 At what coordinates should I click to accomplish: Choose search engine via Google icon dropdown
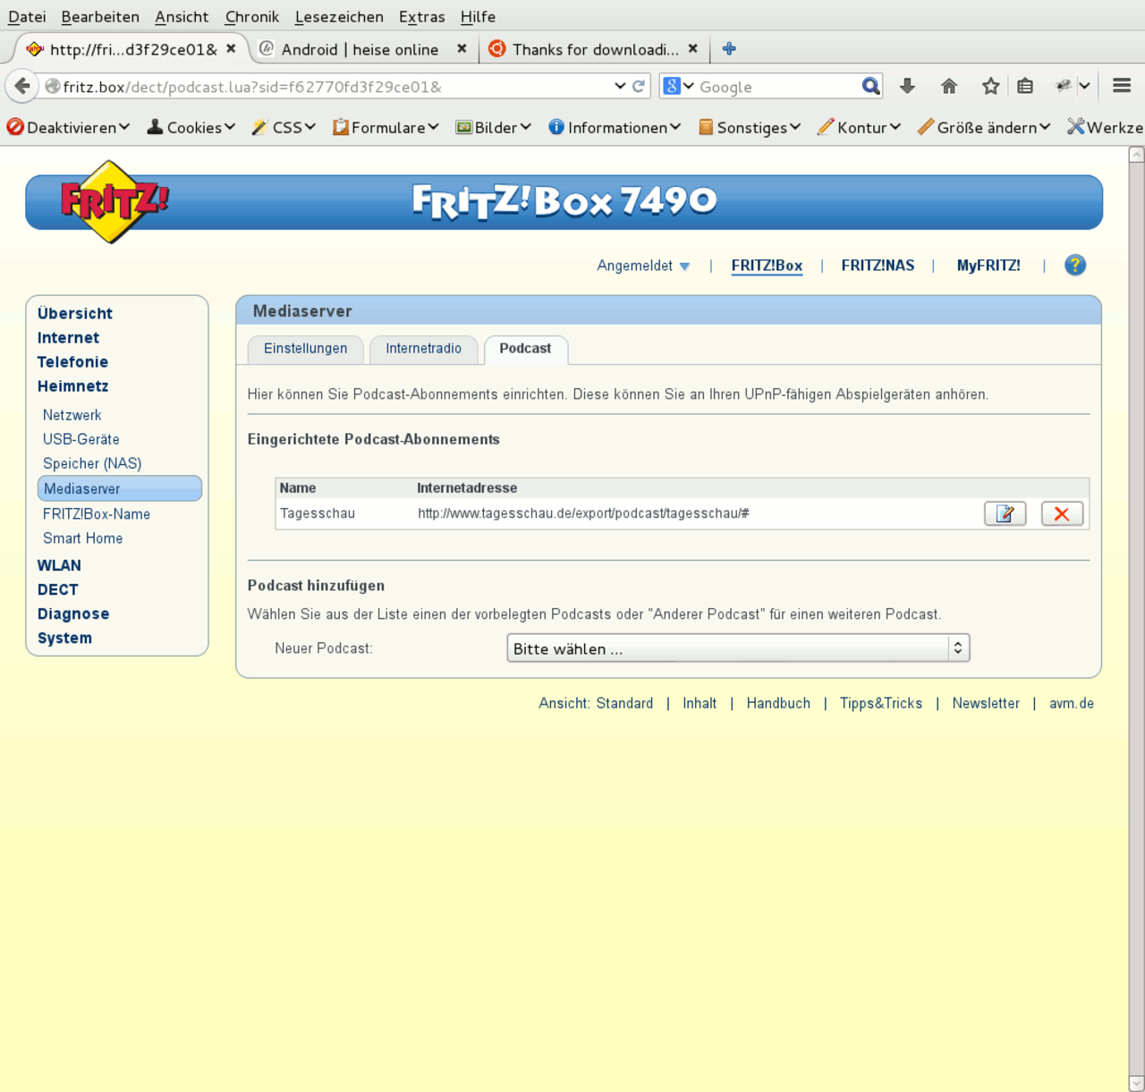coord(679,87)
